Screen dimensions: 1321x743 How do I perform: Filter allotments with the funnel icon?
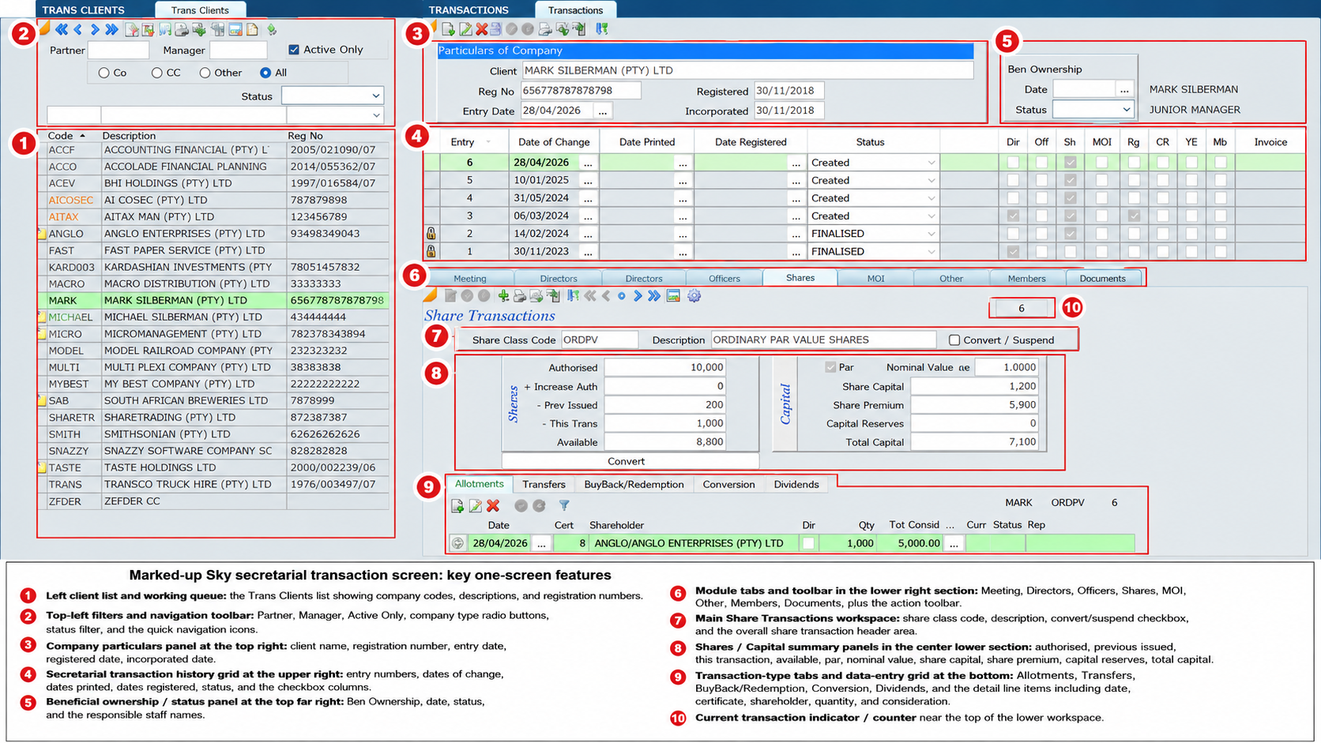click(564, 505)
